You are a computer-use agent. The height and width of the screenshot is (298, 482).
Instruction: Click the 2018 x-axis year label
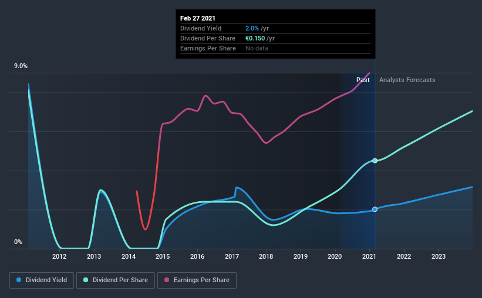tap(266, 256)
